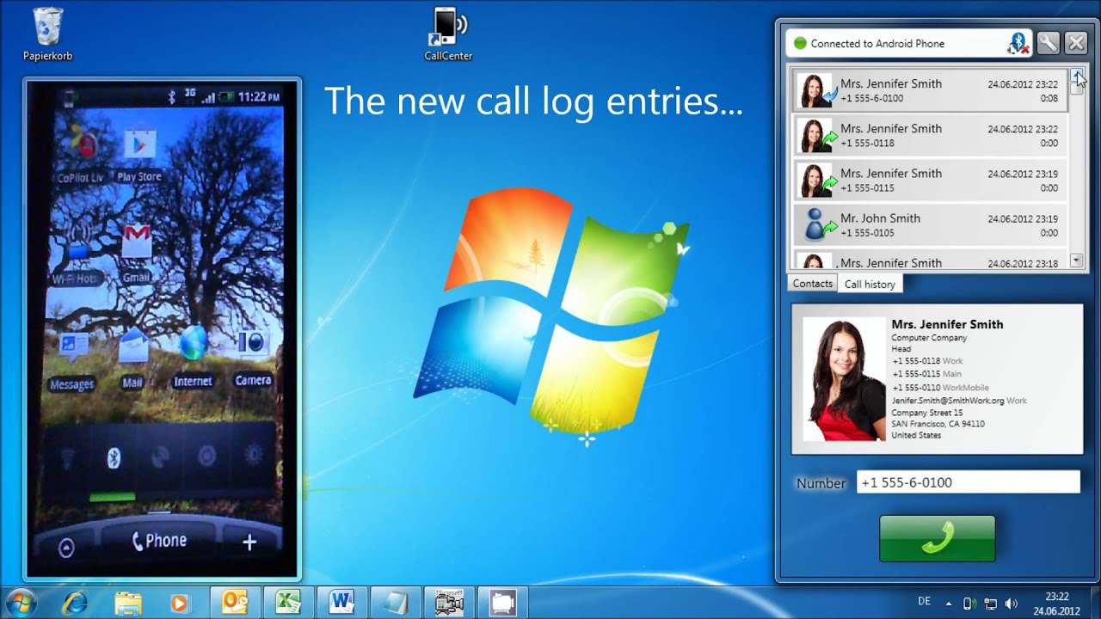Open CoPilot Live on the phone screen
1101x619 pixels.
[x=81, y=155]
